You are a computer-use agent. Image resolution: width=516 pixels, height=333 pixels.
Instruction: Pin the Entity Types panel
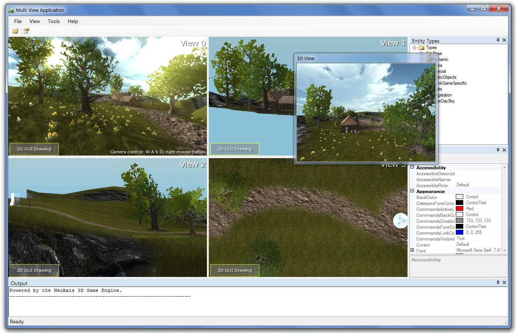pyautogui.click(x=498, y=40)
